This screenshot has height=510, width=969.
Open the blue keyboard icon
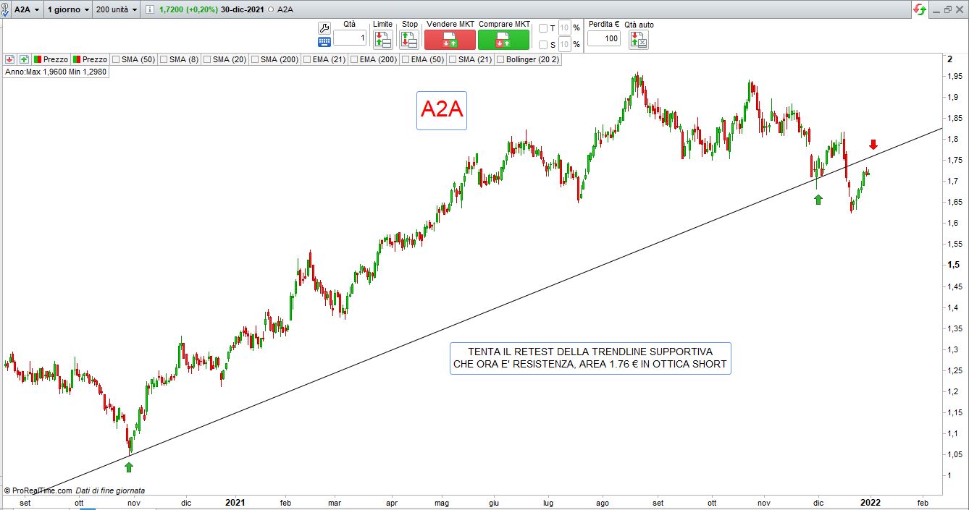324,41
